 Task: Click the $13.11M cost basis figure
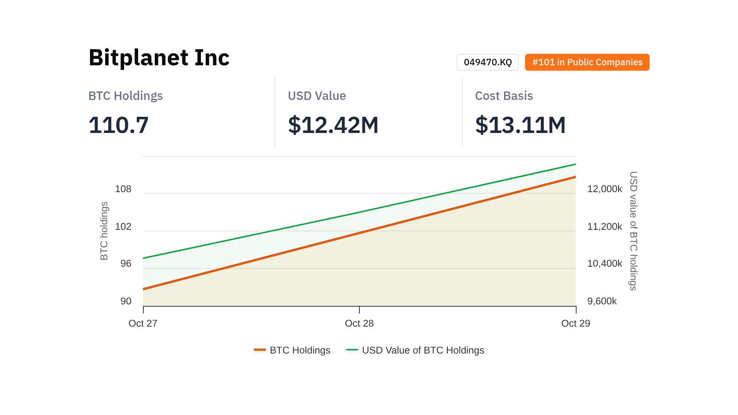(520, 125)
